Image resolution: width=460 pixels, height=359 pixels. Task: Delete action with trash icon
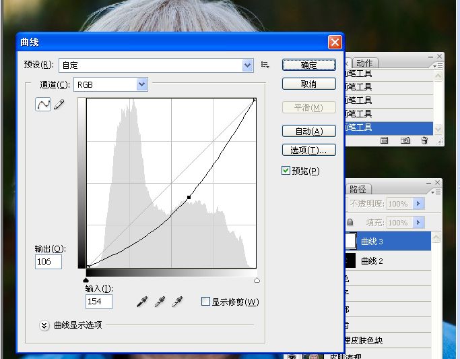click(x=424, y=140)
